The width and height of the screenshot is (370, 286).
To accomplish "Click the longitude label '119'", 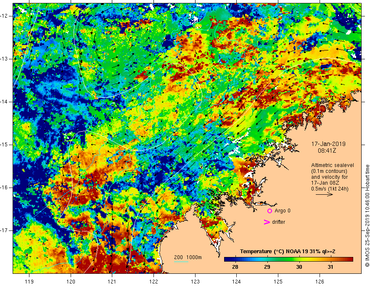I will [29, 281].
